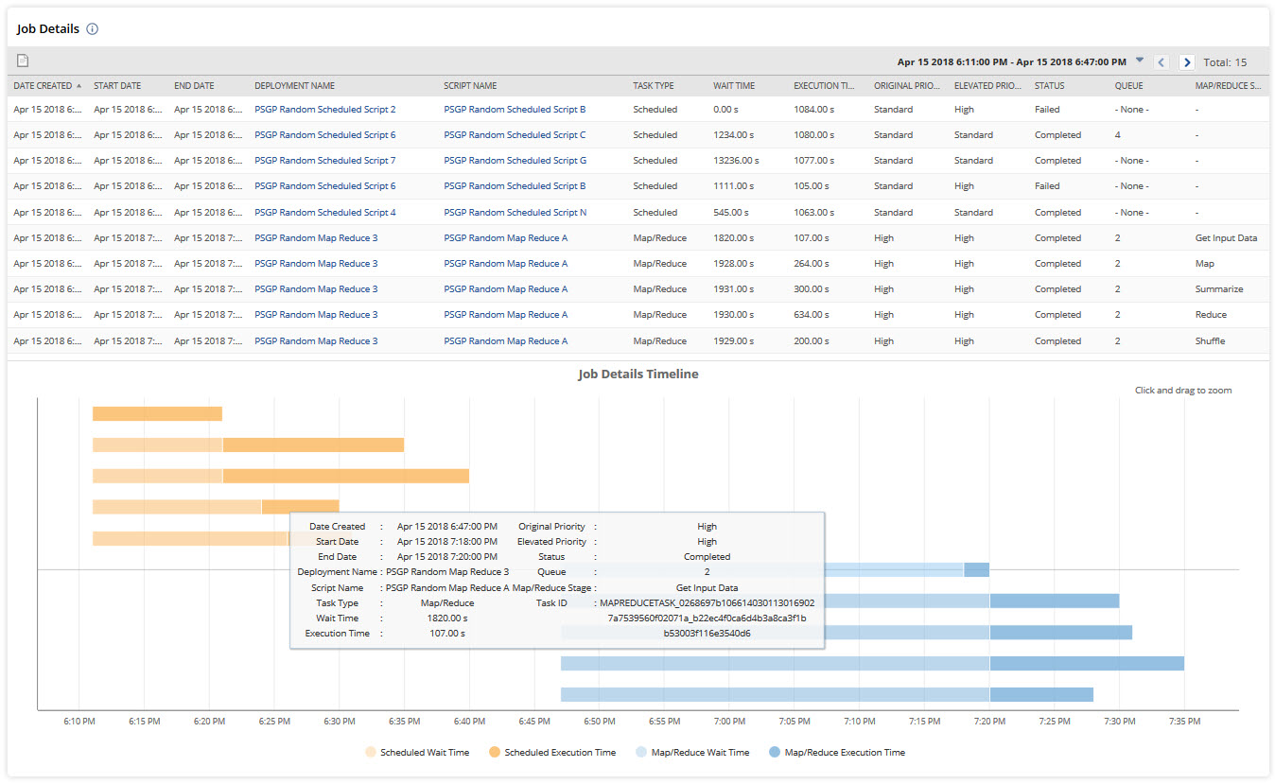Sort by Deployment Name column header

(x=294, y=86)
